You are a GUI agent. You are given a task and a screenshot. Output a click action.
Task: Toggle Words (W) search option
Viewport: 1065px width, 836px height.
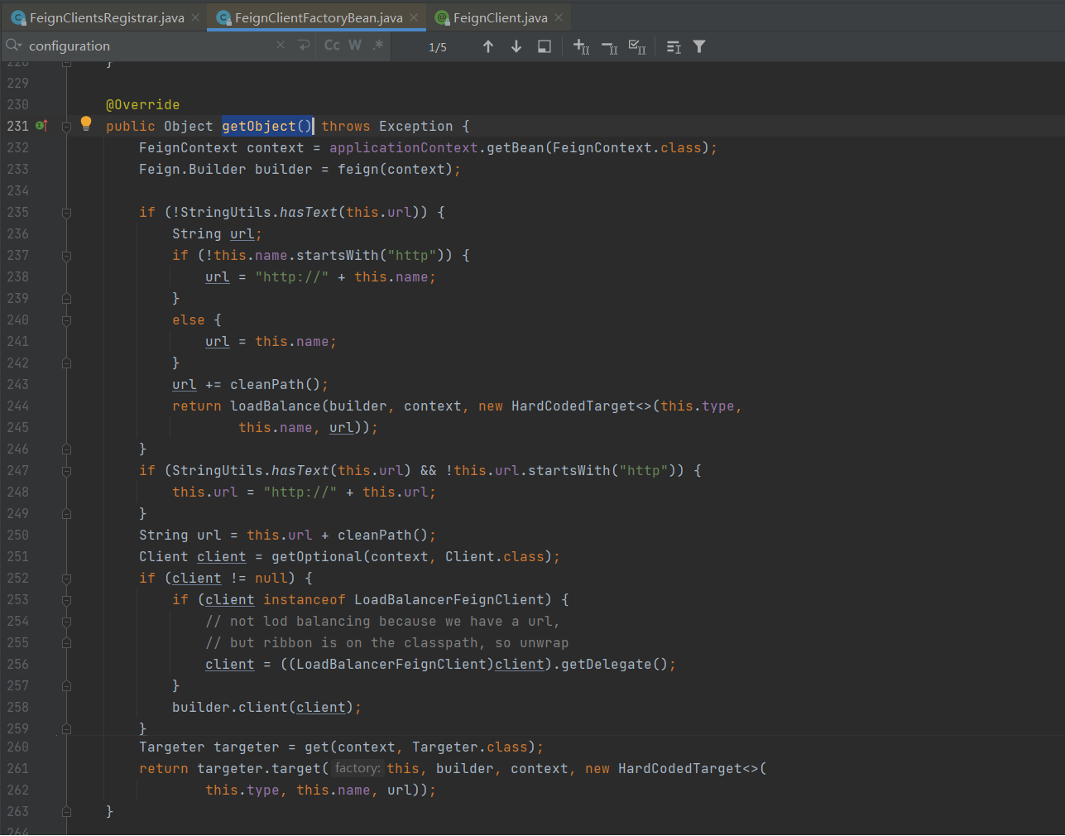[355, 46]
